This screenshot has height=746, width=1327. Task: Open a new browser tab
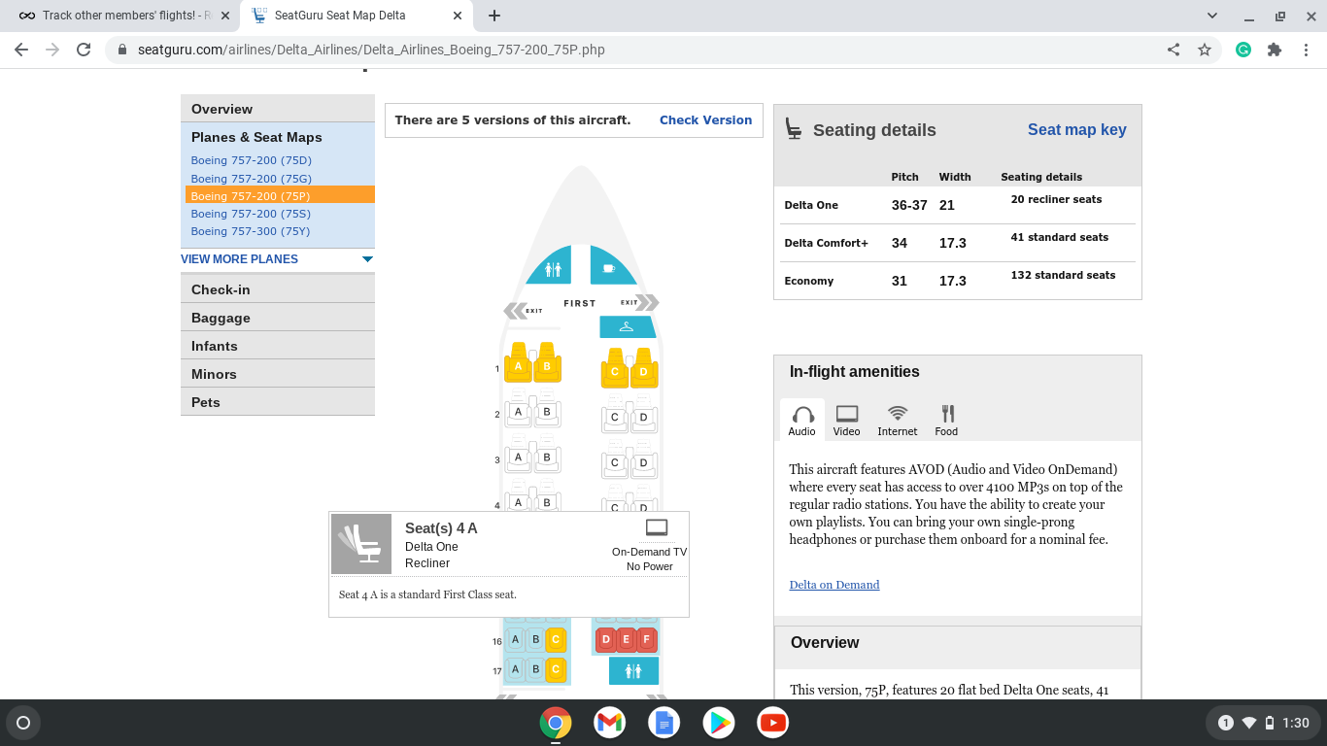point(494,16)
